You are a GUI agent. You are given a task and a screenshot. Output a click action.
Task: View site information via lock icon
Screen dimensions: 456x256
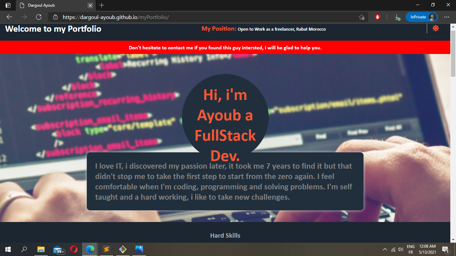pyautogui.click(x=56, y=17)
